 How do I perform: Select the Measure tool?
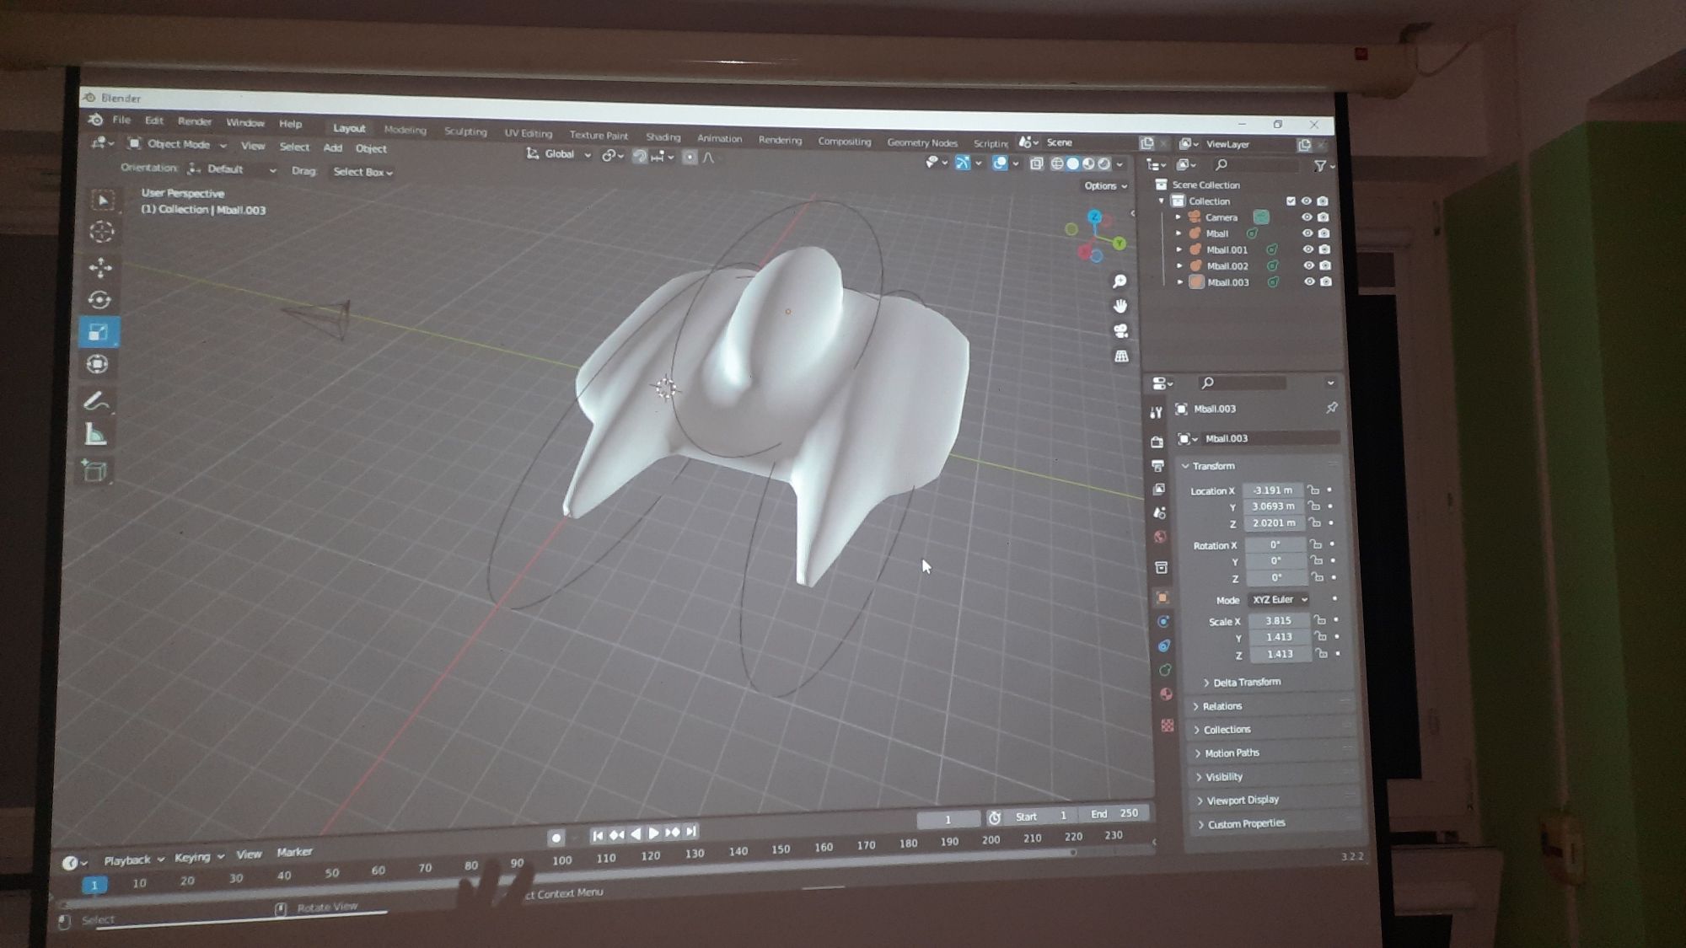click(95, 436)
